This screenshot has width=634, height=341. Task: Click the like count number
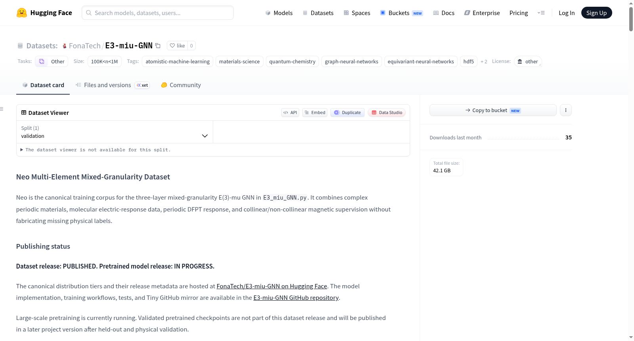(x=191, y=46)
